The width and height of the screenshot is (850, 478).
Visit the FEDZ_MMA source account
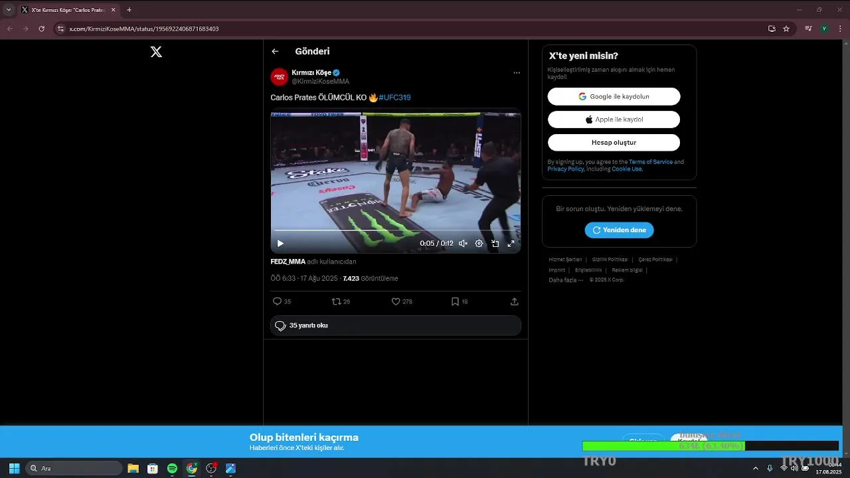[288, 262]
